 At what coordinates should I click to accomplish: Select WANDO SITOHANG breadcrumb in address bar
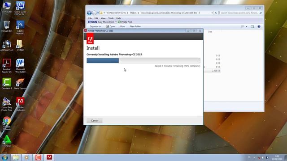click(116, 13)
